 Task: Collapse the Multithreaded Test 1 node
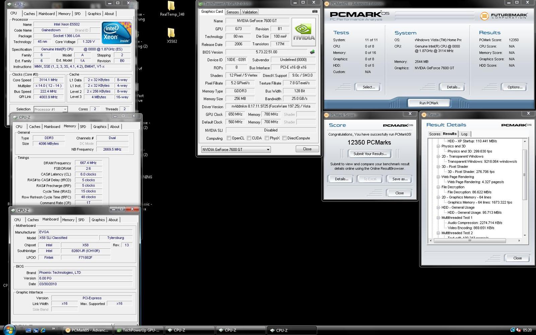[438, 218]
